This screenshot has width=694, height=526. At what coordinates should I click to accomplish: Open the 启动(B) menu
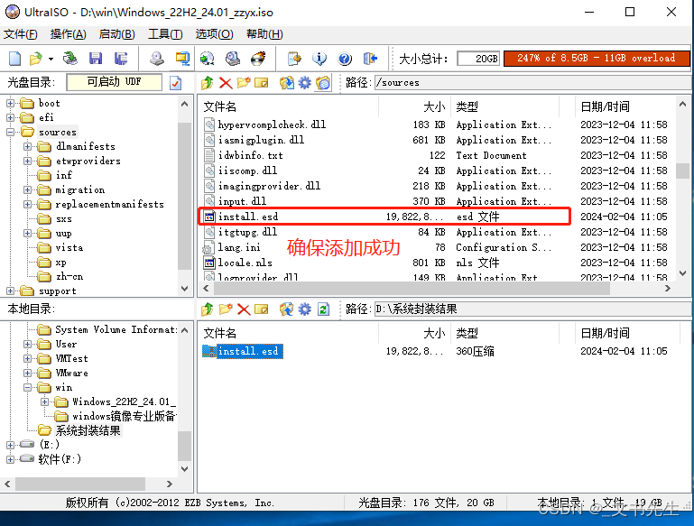(x=116, y=34)
